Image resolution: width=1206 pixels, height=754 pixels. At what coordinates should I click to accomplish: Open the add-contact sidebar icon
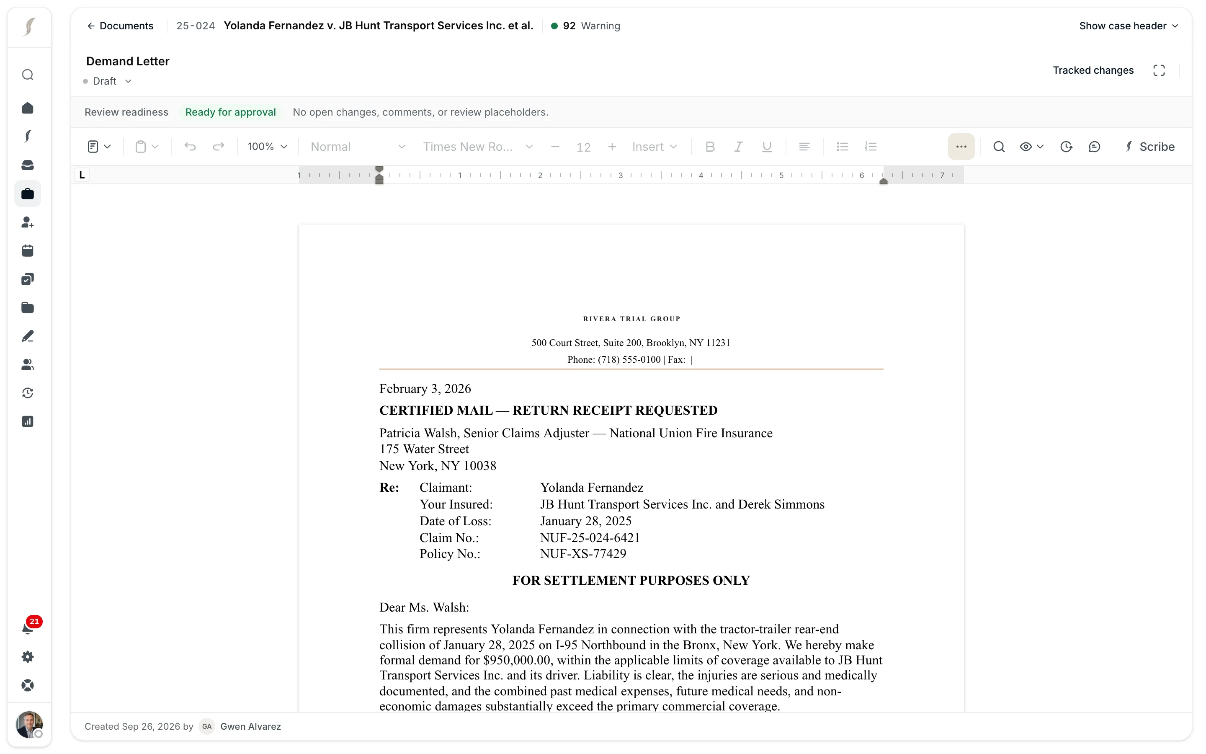28,222
